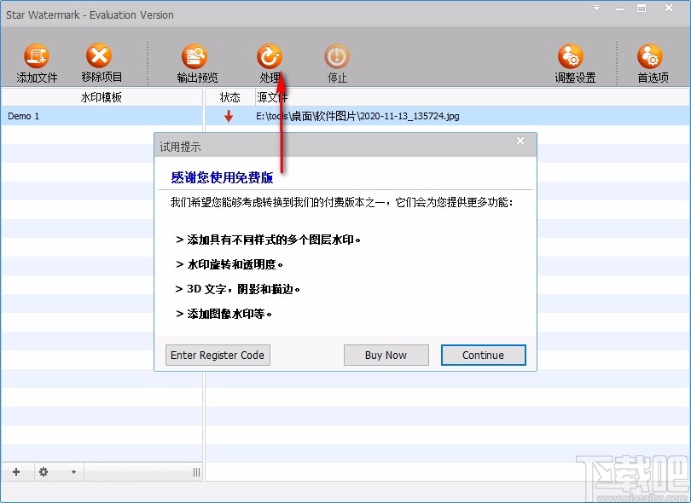Maximize the Star Watermark window
The height and width of the screenshot is (503, 691).
click(642, 8)
